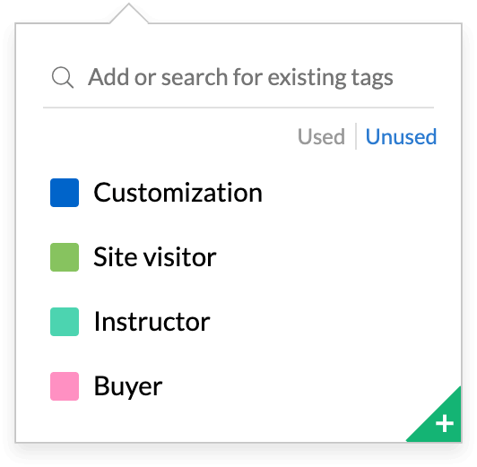477x467 pixels.
Task: Select the Customization tag label
Action: coord(178,193)
